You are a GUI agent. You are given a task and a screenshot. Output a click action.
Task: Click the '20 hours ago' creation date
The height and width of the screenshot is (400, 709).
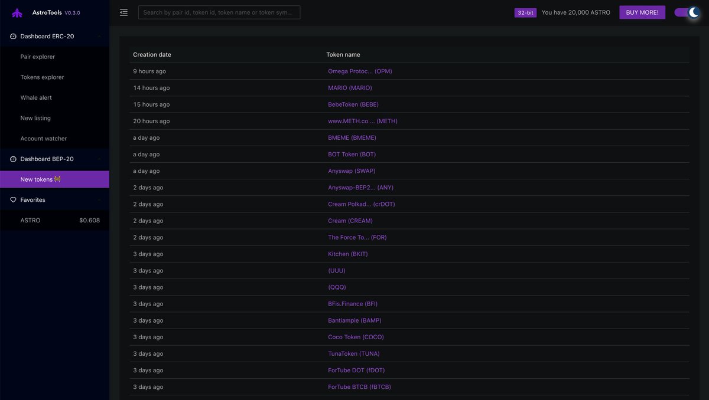point(151,121)
